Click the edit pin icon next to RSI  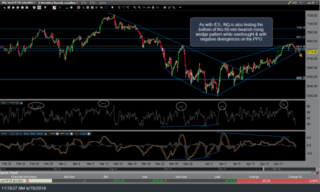coord(21,103)
